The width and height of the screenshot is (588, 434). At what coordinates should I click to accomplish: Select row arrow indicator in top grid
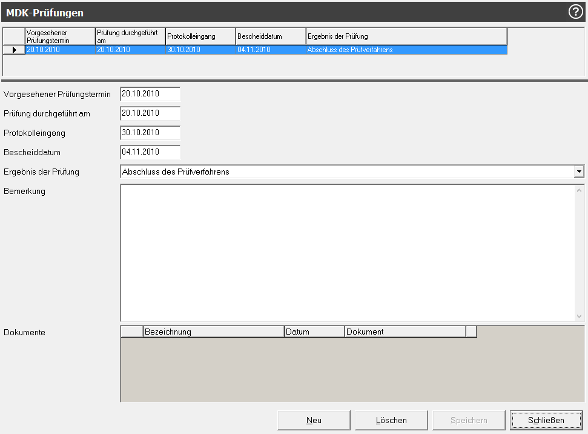click(14, 50)
